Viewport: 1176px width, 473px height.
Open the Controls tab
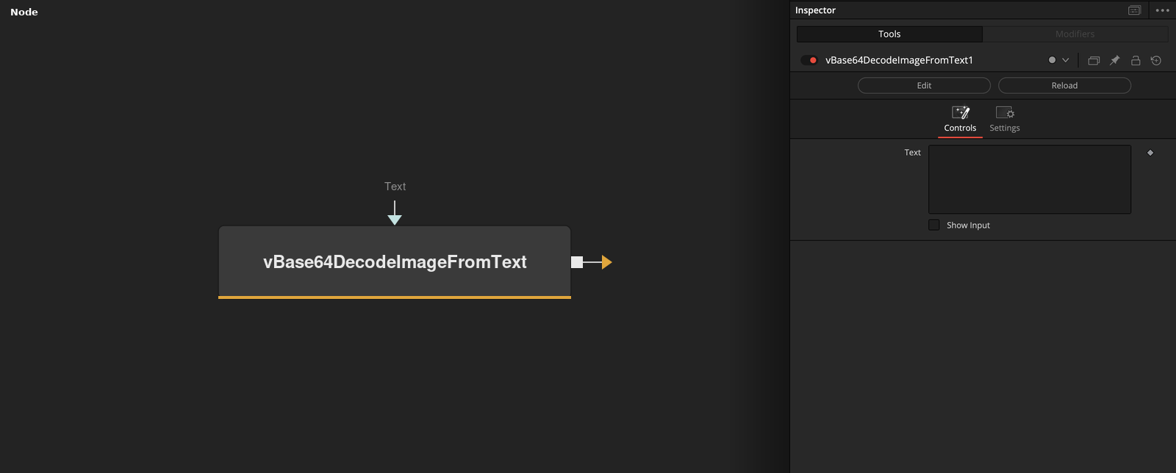(x=960, y=120)
